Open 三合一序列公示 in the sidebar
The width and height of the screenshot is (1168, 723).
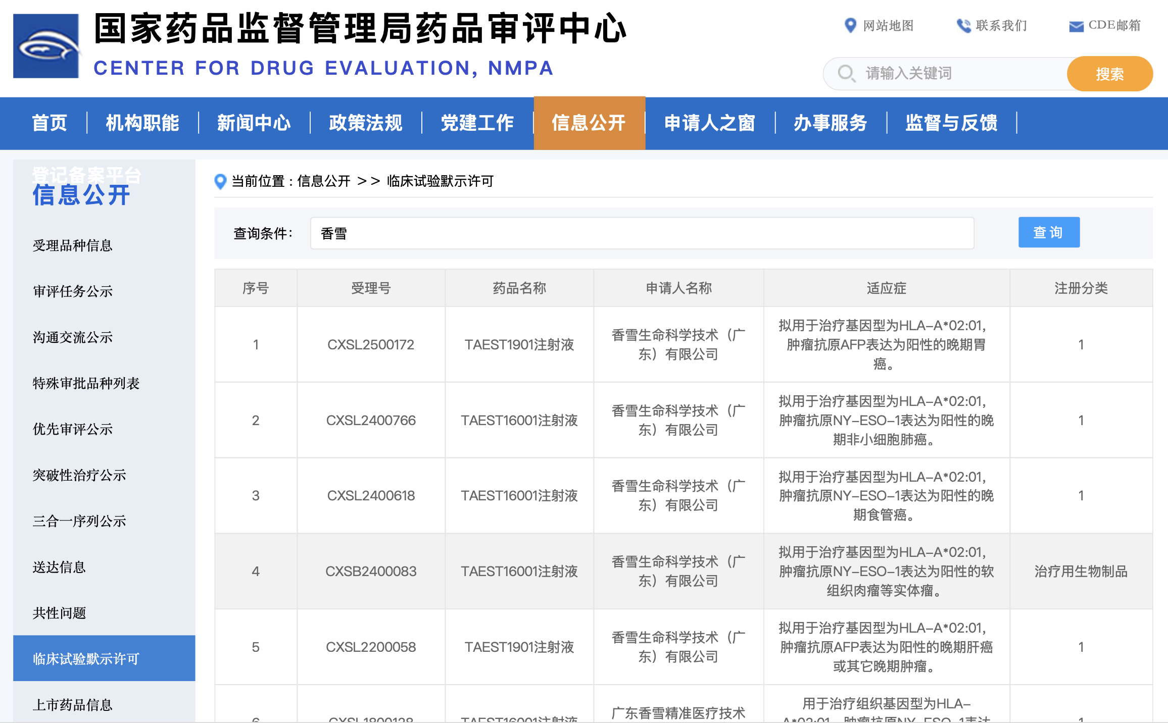[79, 521]
